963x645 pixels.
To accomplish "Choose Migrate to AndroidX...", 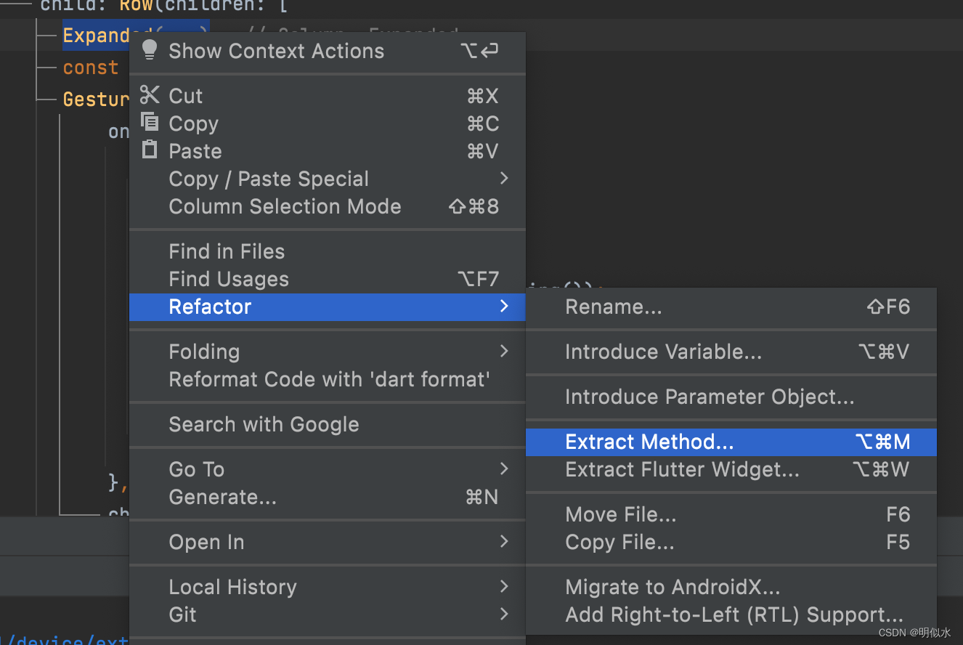I will [x=731, y=587].
